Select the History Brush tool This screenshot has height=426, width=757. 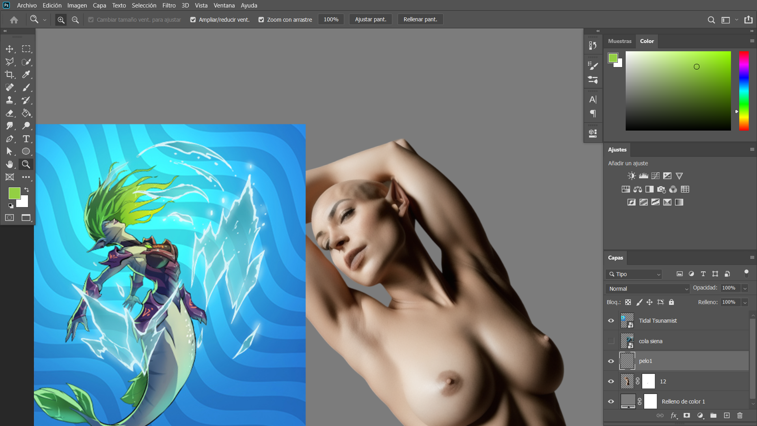26,100
